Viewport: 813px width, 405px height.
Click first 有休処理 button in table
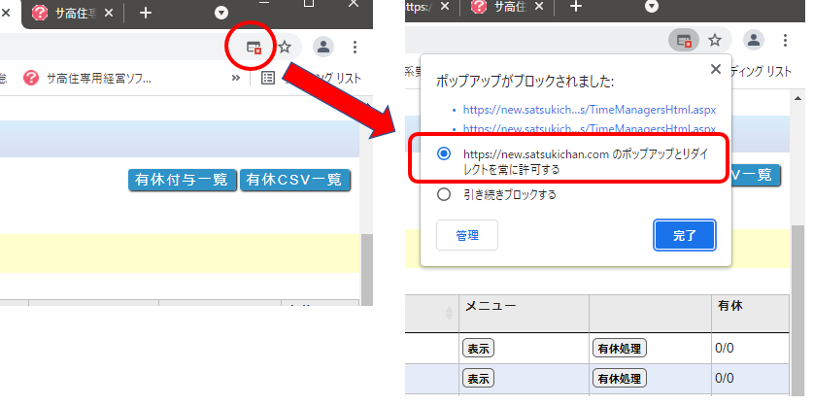[619, 348]
